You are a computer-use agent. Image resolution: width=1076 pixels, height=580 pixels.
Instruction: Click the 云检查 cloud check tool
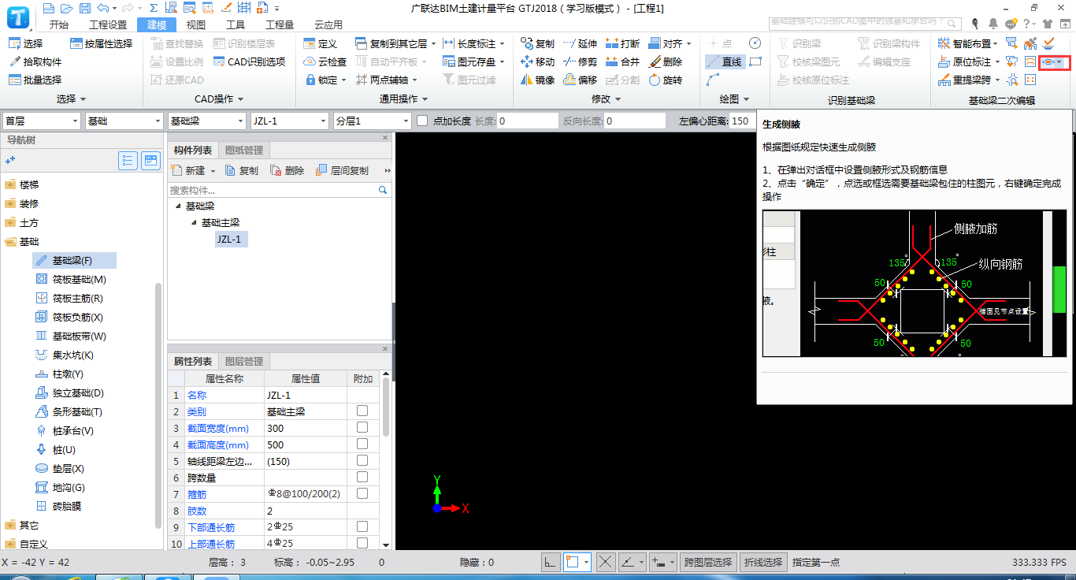(x=325, y=61)
